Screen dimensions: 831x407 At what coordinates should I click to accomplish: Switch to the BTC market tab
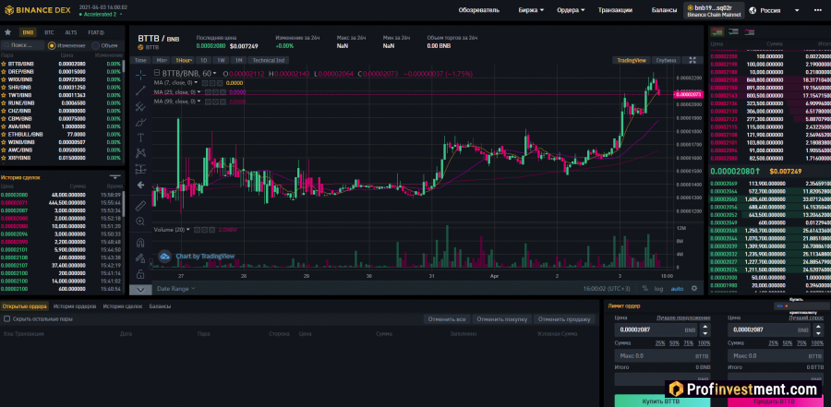pyautogui.click(x=49, y=32)
